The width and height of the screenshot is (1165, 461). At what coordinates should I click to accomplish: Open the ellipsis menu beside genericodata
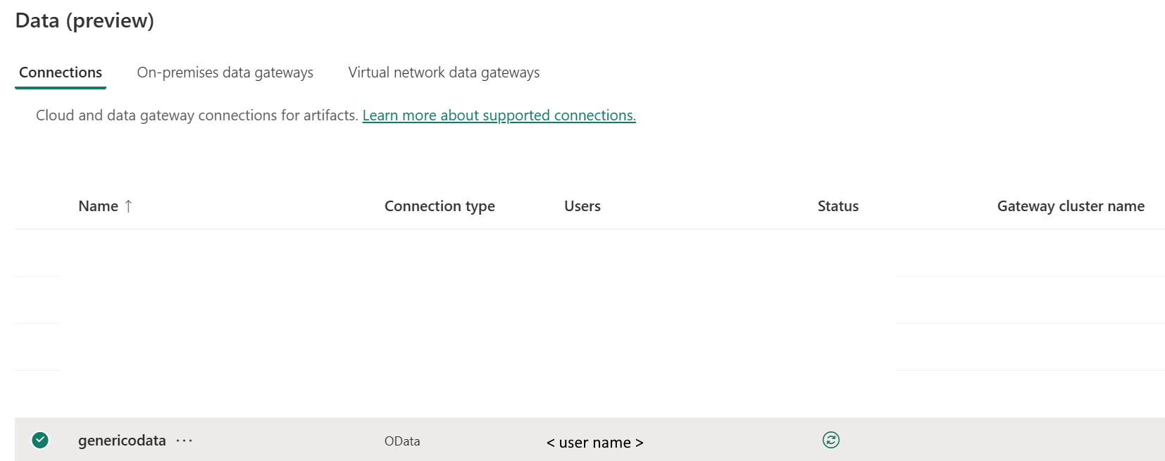(x=184, y=441)
